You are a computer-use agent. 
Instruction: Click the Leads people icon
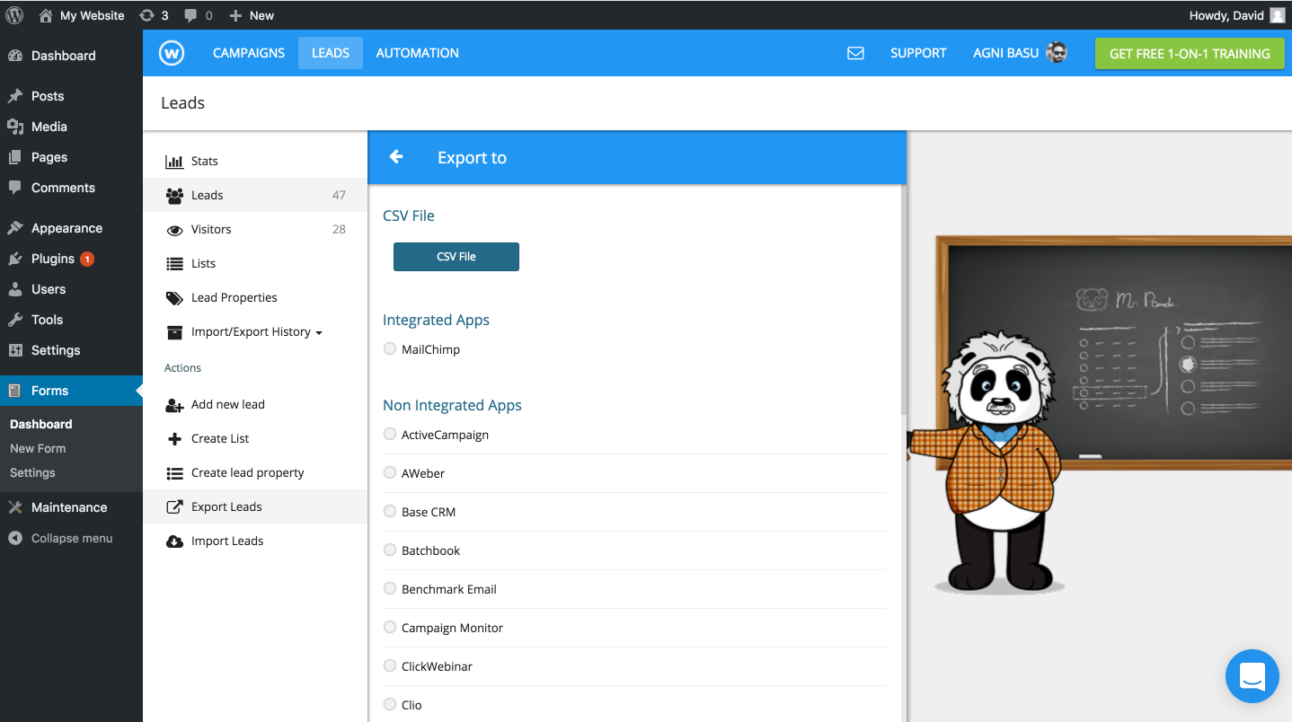175,196
